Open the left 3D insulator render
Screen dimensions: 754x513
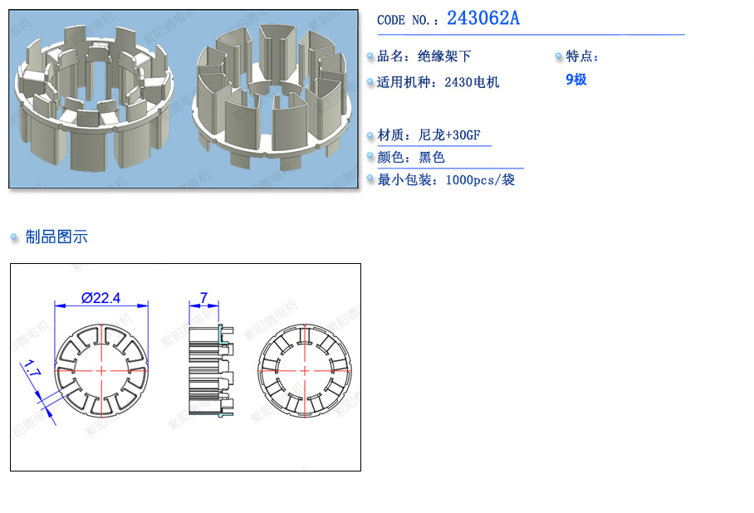(x=95, y=98)
